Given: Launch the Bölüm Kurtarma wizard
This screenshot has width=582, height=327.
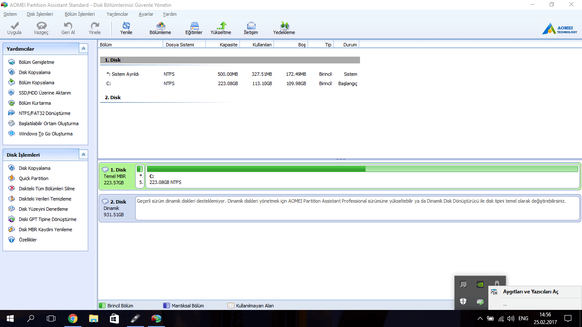Looking at the screenshot, I should tap(35, 103).
